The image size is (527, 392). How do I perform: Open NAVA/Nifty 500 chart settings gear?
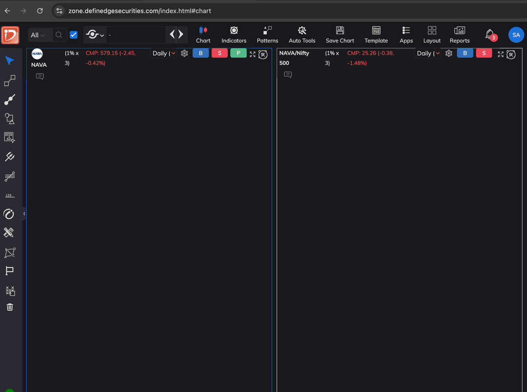coord(449,54)
